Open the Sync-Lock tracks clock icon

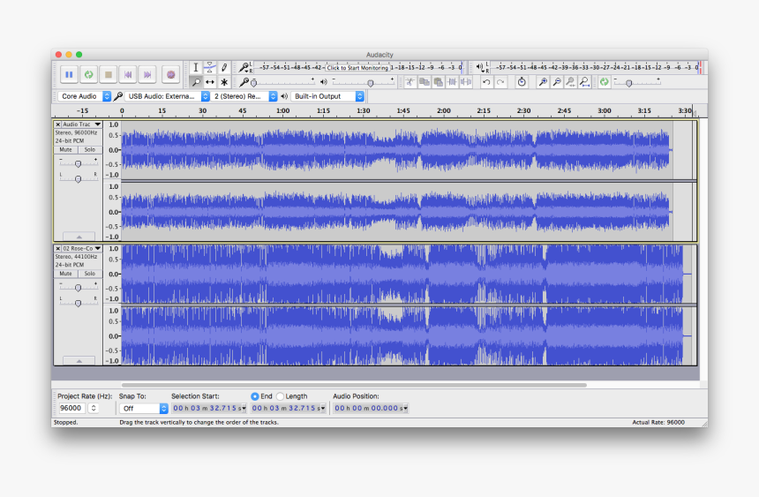(x=522, y=82)
